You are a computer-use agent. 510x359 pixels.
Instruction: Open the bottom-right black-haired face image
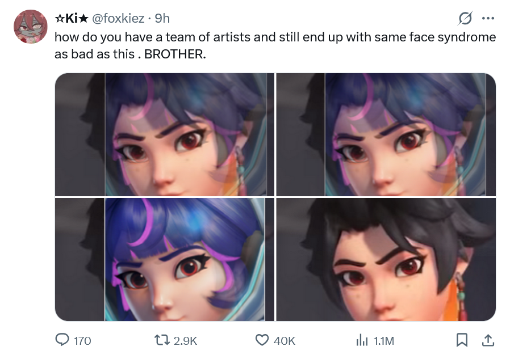(386, 259)
